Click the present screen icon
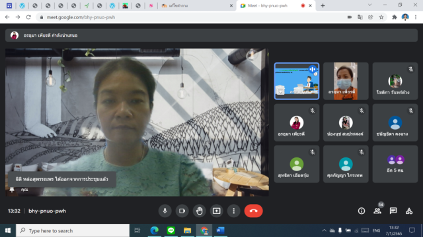The image size is (423, 237). point(216,211)
